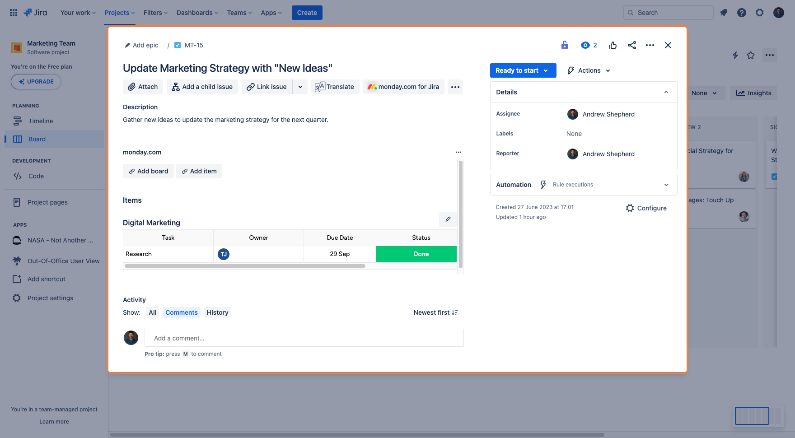This screenshot has height=438, width=795.
Task: Open the monday.com section ellipsis menu
Action: pos(458,152)
